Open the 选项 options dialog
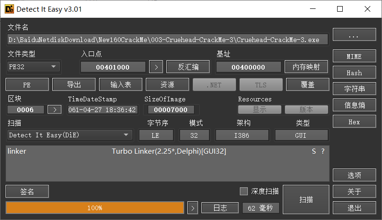The image size is (382, 220). (x=354, y=175)
